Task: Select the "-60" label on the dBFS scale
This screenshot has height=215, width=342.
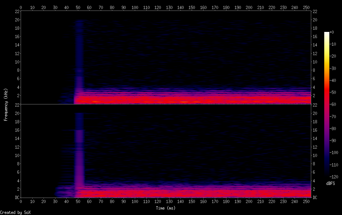Action: click(333, 104)
